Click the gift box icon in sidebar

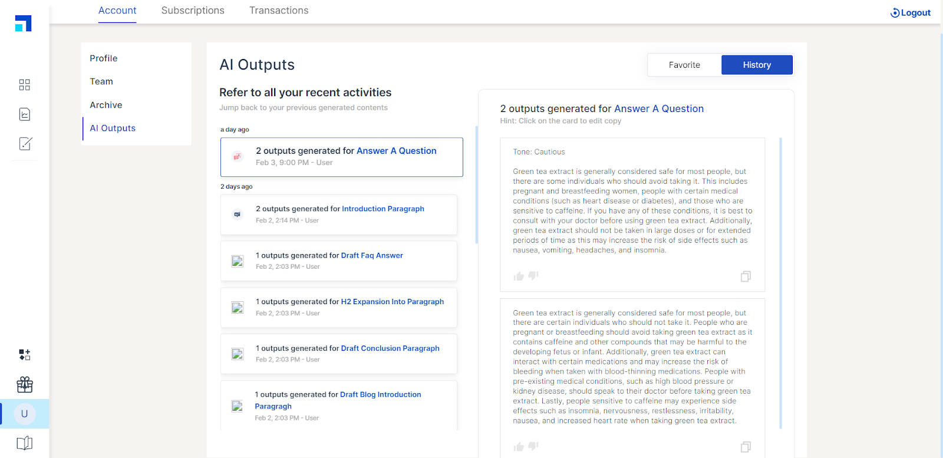pyautogui.click(x=25, y=384)
